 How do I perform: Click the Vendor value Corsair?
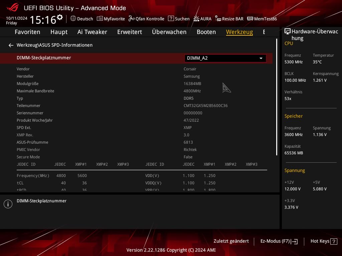point(190,69)
